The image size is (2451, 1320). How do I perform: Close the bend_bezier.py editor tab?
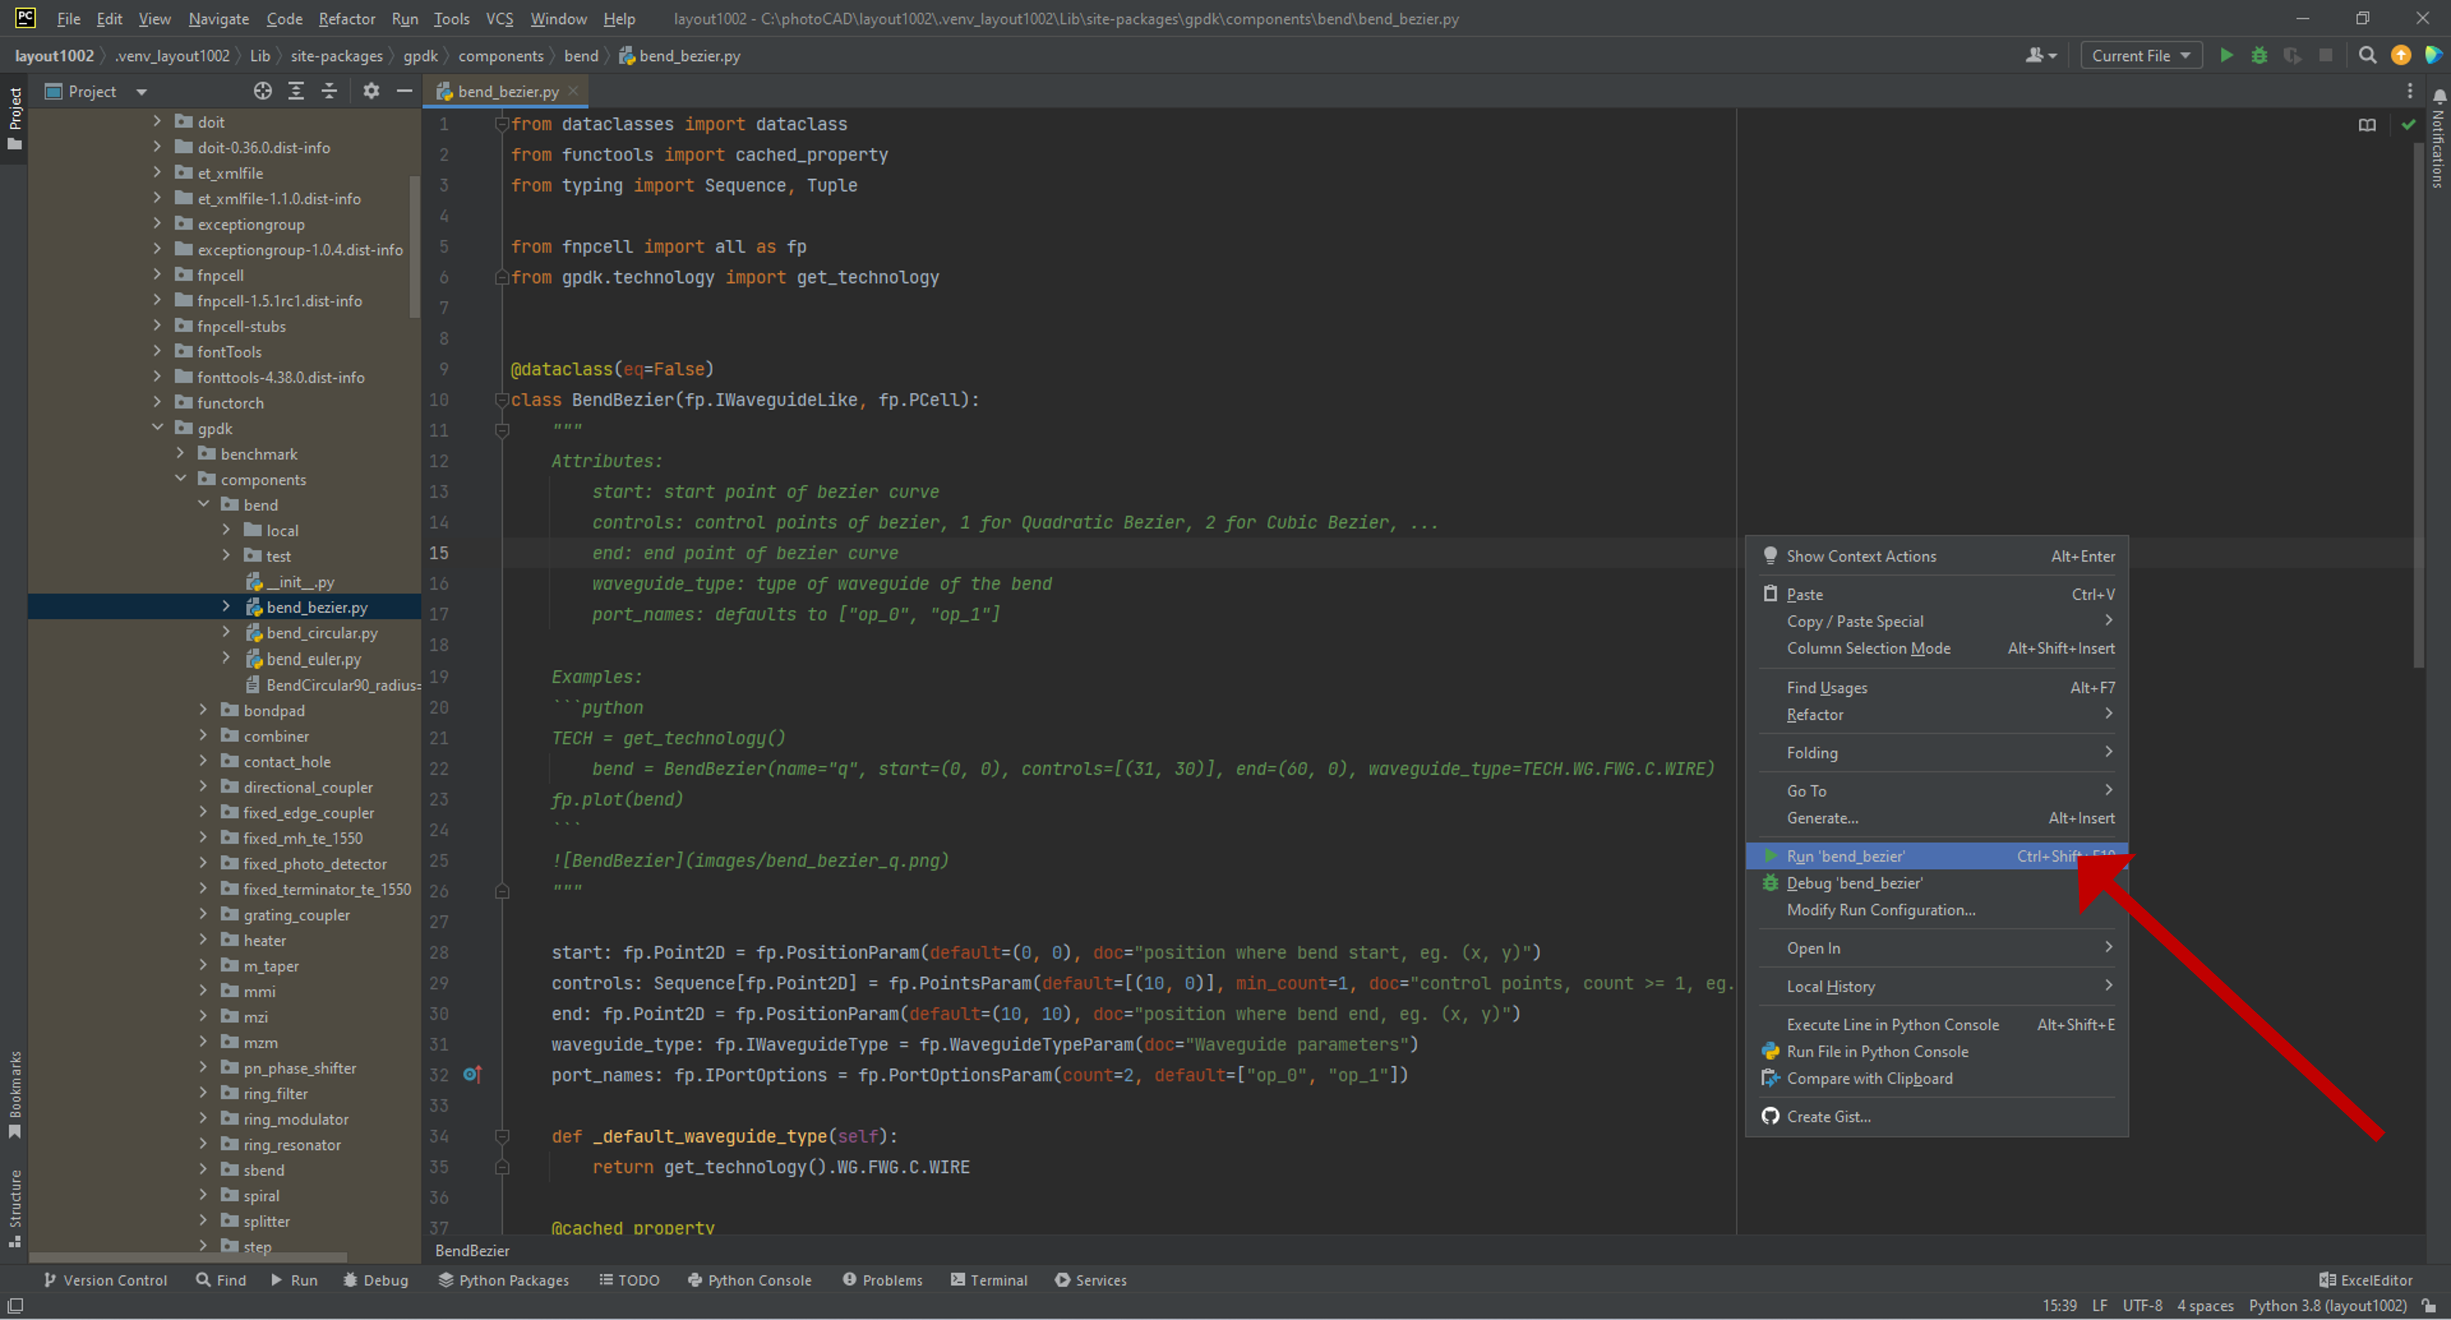click(573, 91)
